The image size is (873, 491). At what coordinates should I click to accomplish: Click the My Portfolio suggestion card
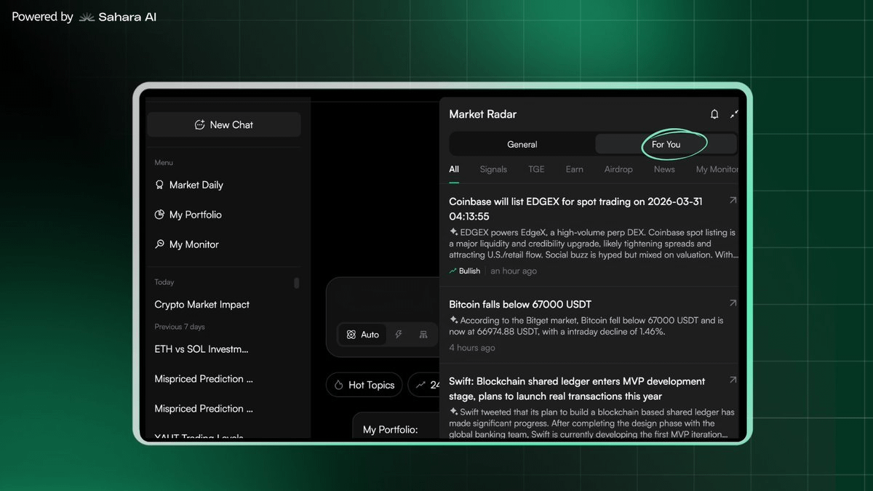click(x=396, y=425)
